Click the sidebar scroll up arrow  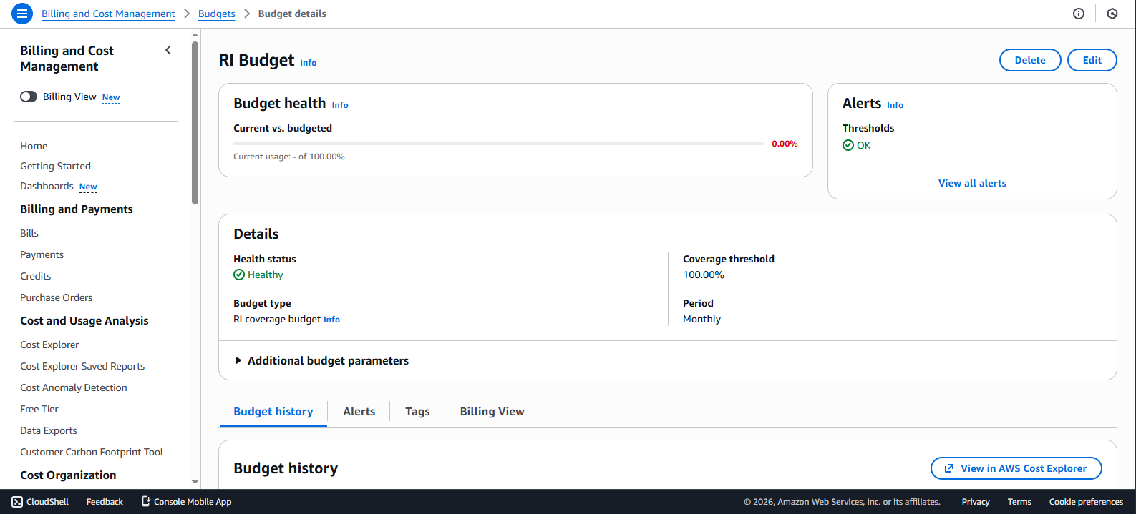coord(195,34)
